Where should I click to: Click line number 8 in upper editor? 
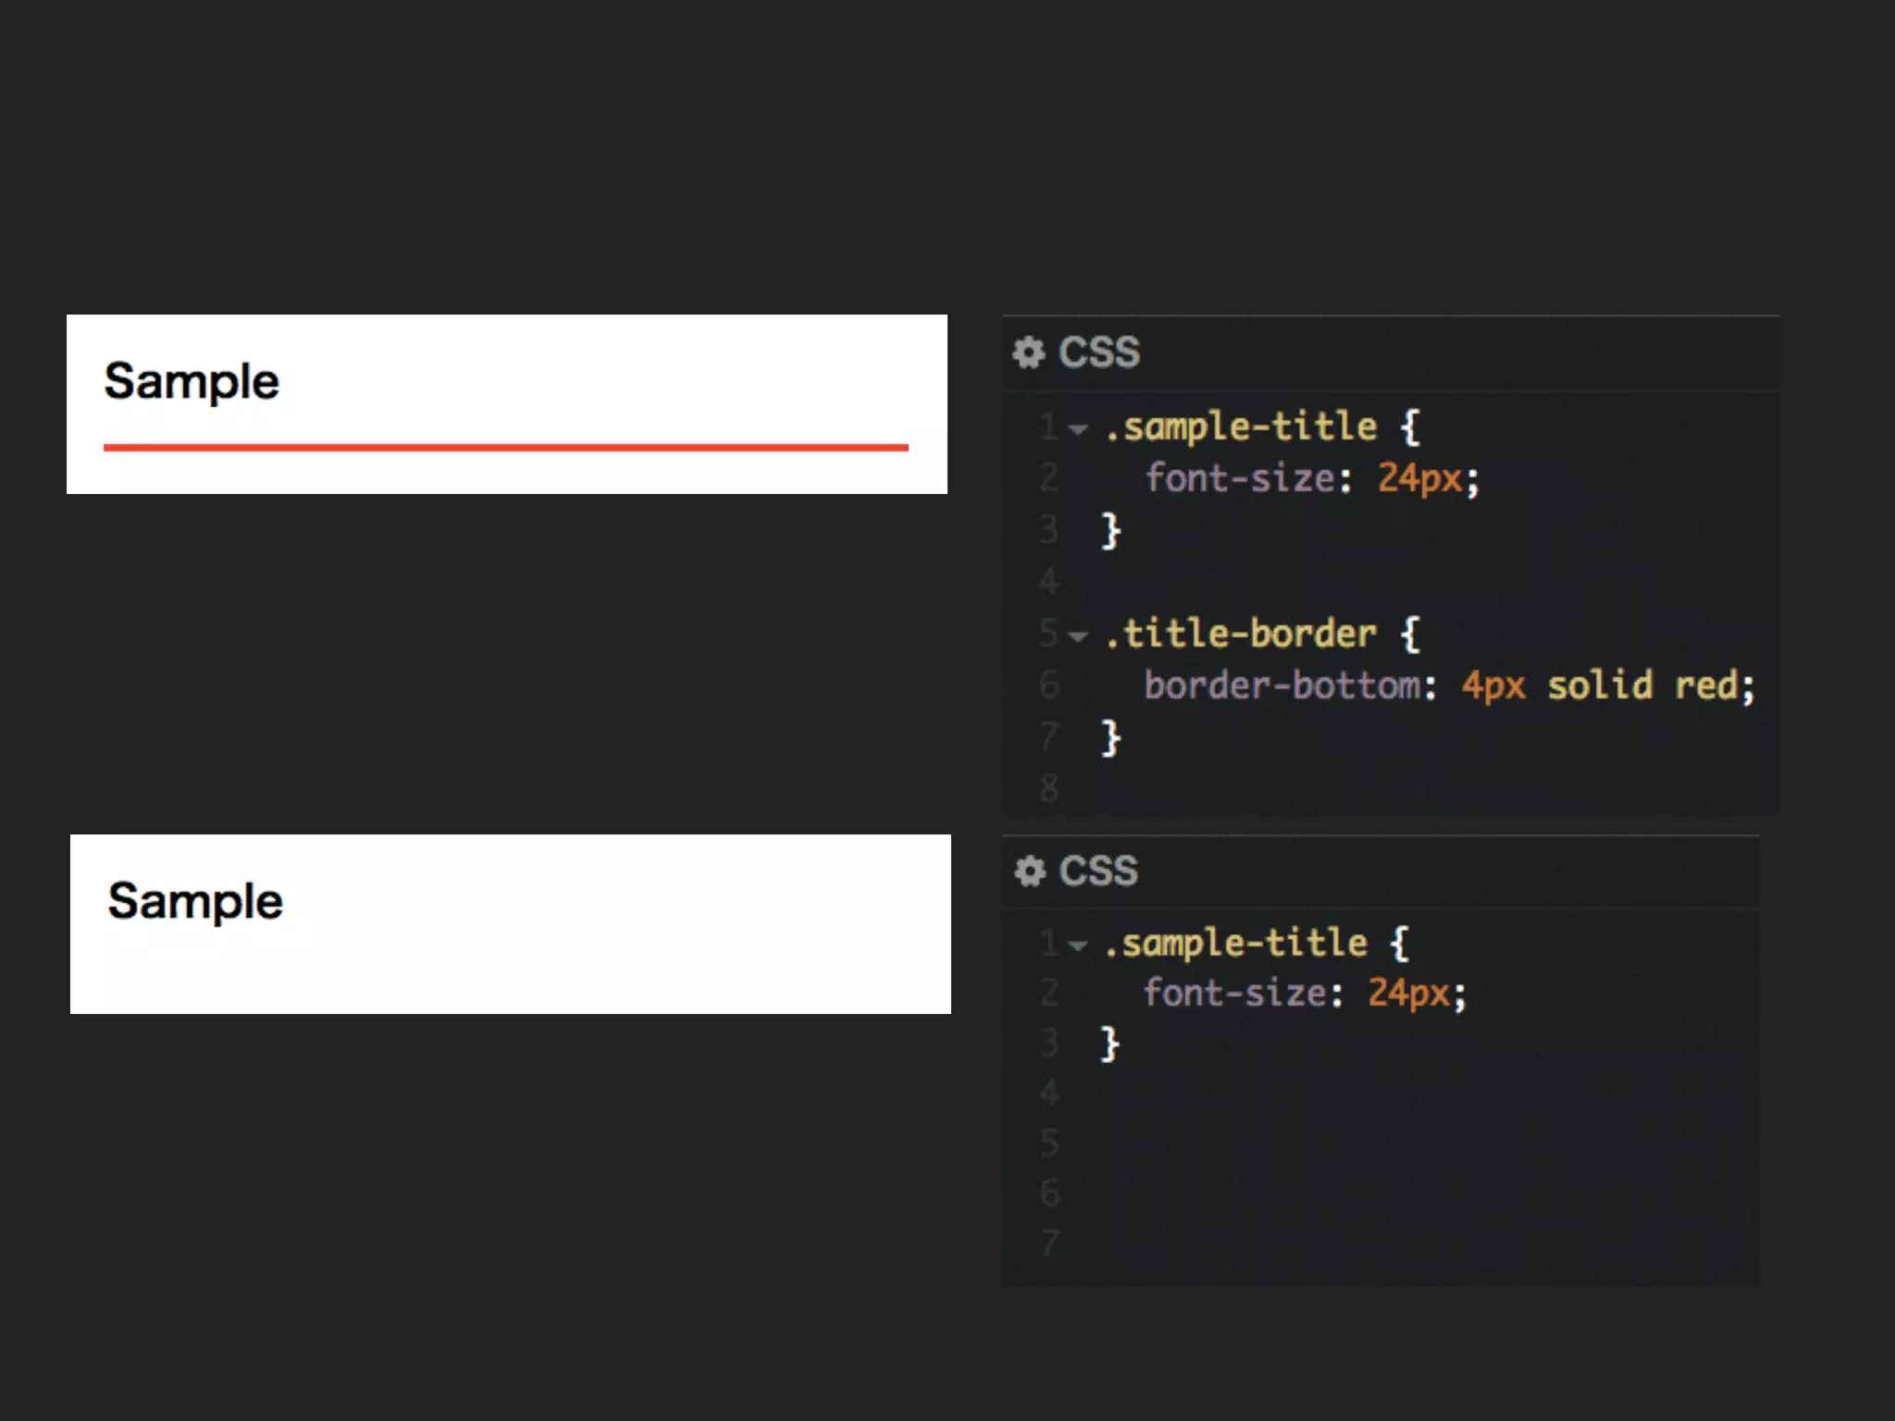1048,789
